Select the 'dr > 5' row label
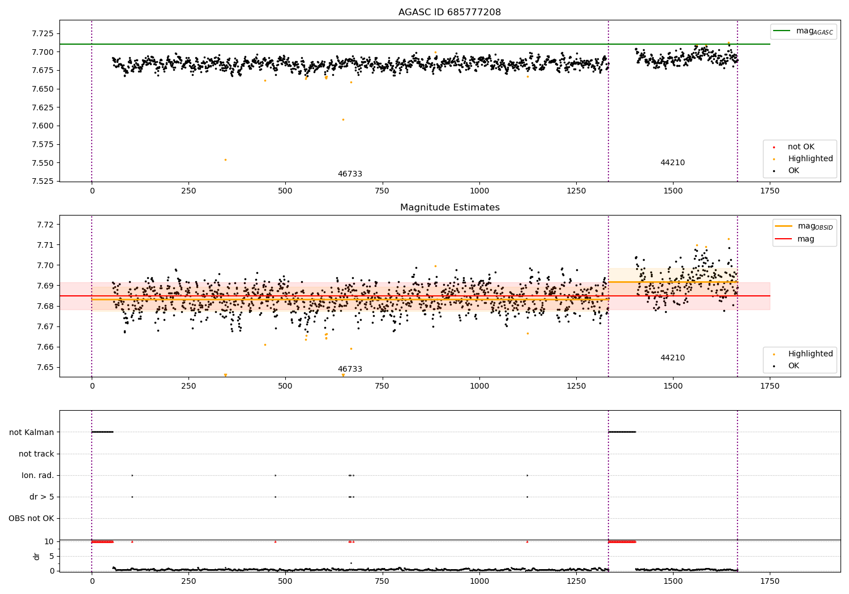Viewport: 849px width, 594px height. point(42,497)
